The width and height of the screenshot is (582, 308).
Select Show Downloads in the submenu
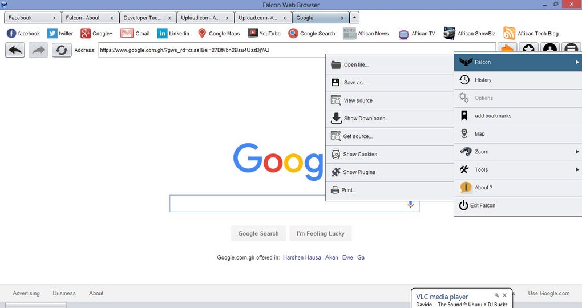point(390,119)
